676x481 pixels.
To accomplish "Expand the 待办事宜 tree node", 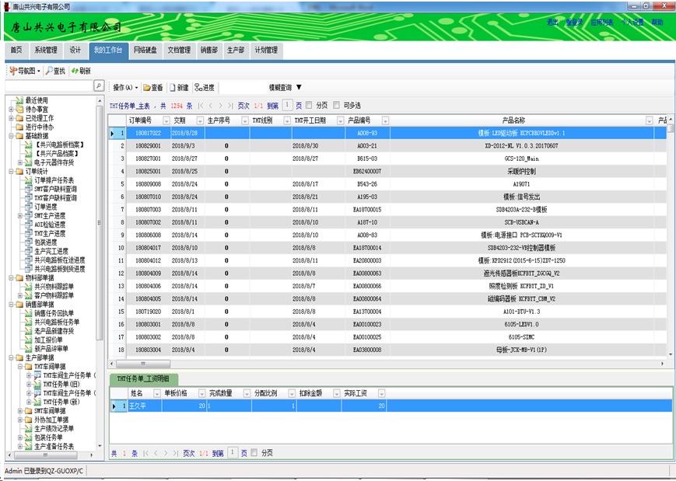I will tap(11, 109).
